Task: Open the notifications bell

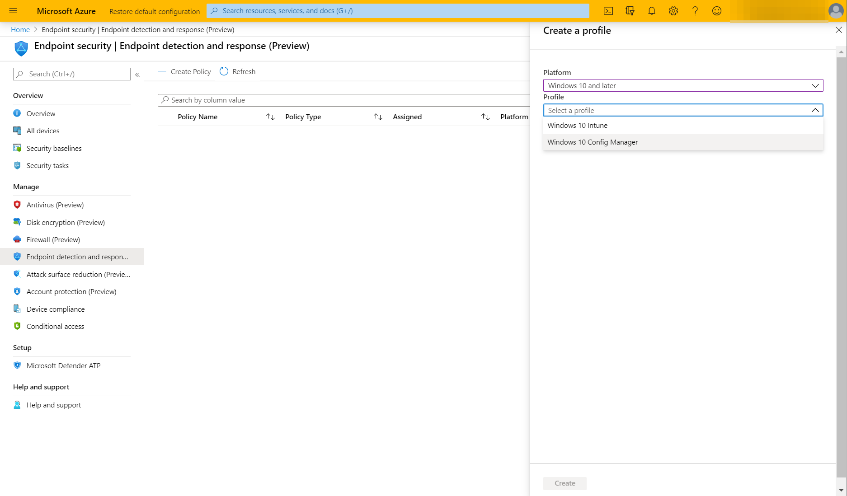Action: 652,11
